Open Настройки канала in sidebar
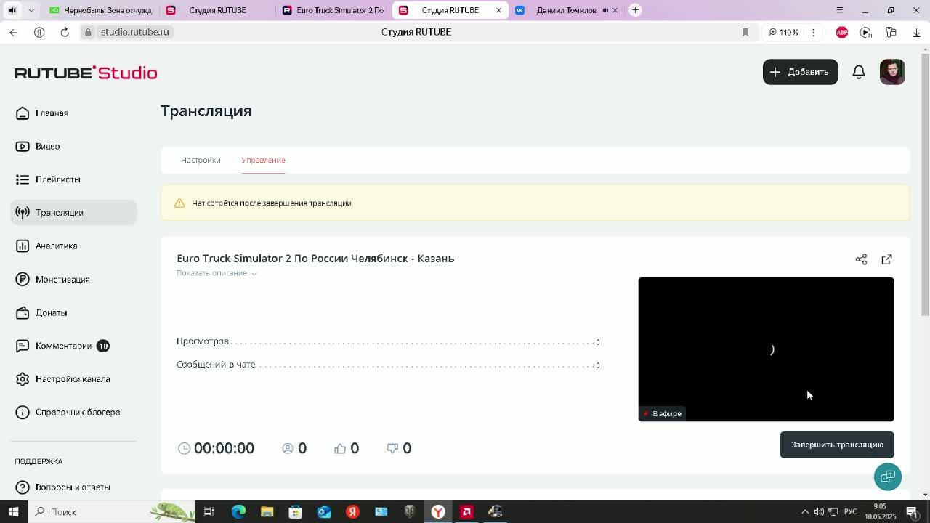This screenshot has width=930, height=523. [x=73, y=379]
